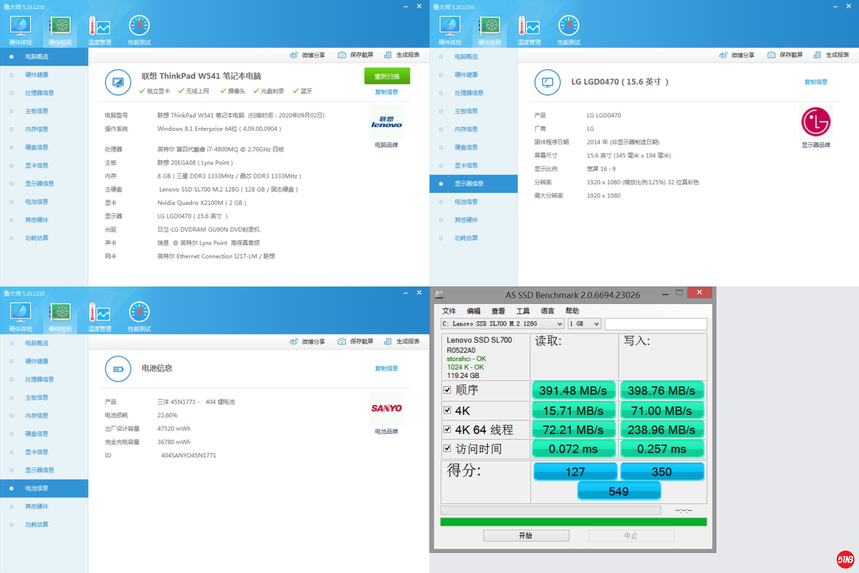The image size is (859, 573).
Task: Open 硬件检测 in the bottom-left battery window
Action: coord(60,317)
